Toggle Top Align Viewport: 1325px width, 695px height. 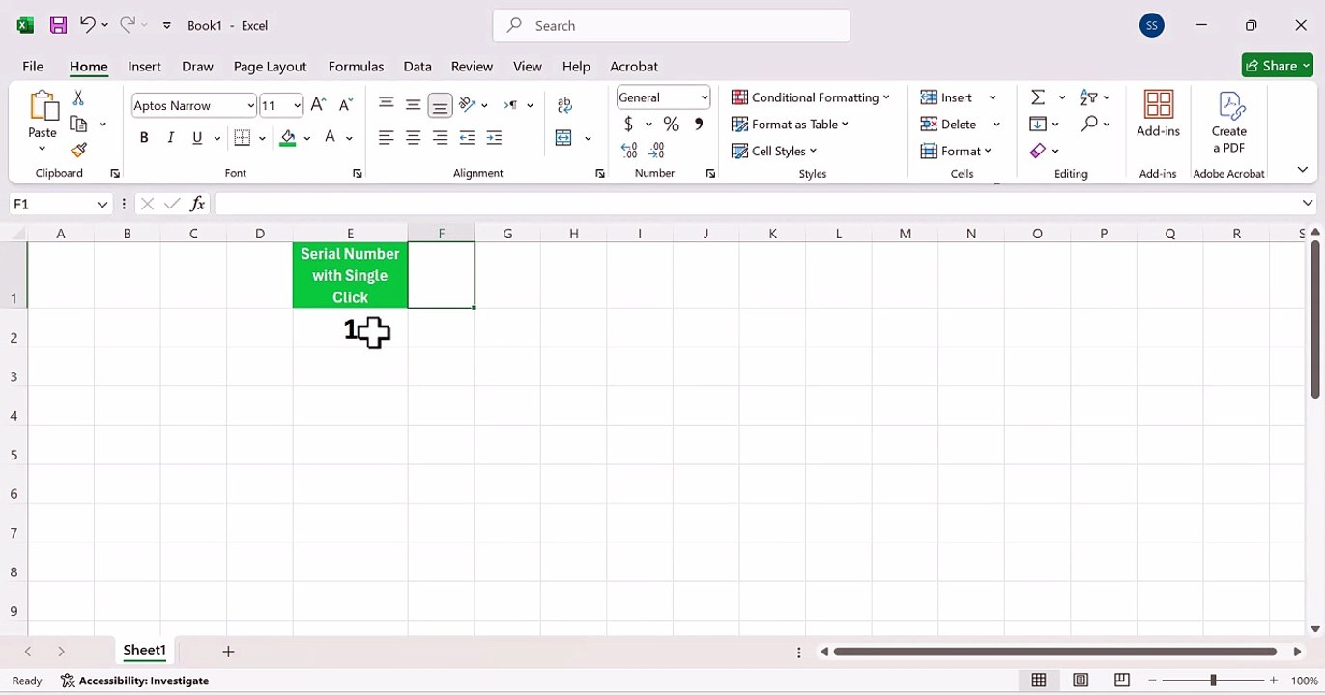(x=386, y=104)
